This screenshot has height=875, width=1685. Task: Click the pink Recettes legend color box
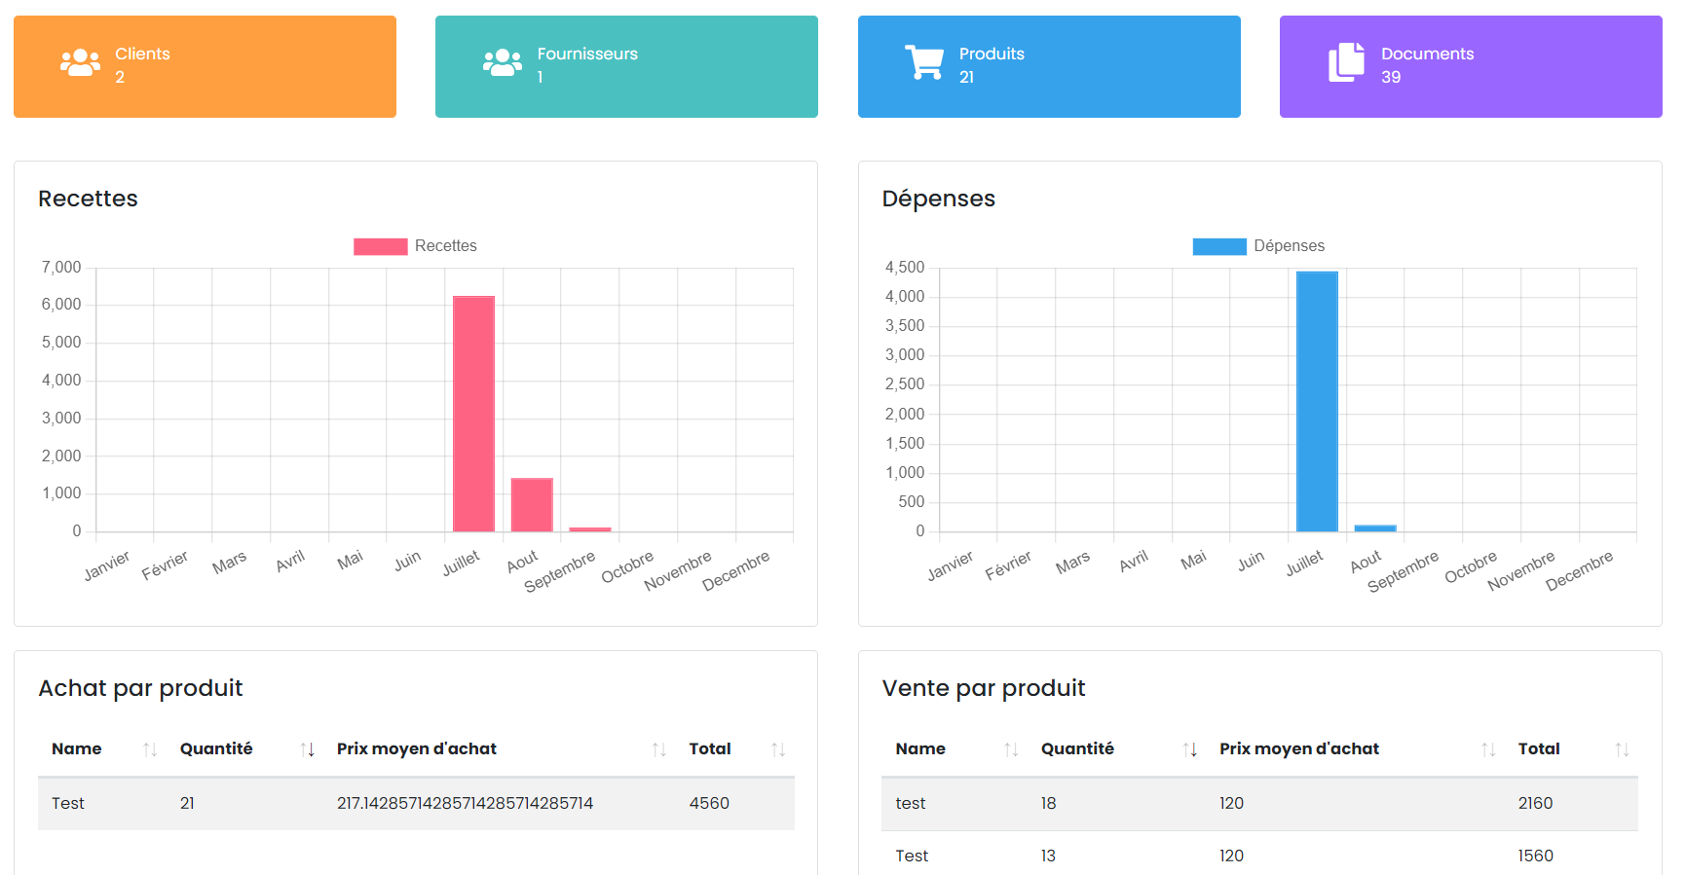(380, 246)
